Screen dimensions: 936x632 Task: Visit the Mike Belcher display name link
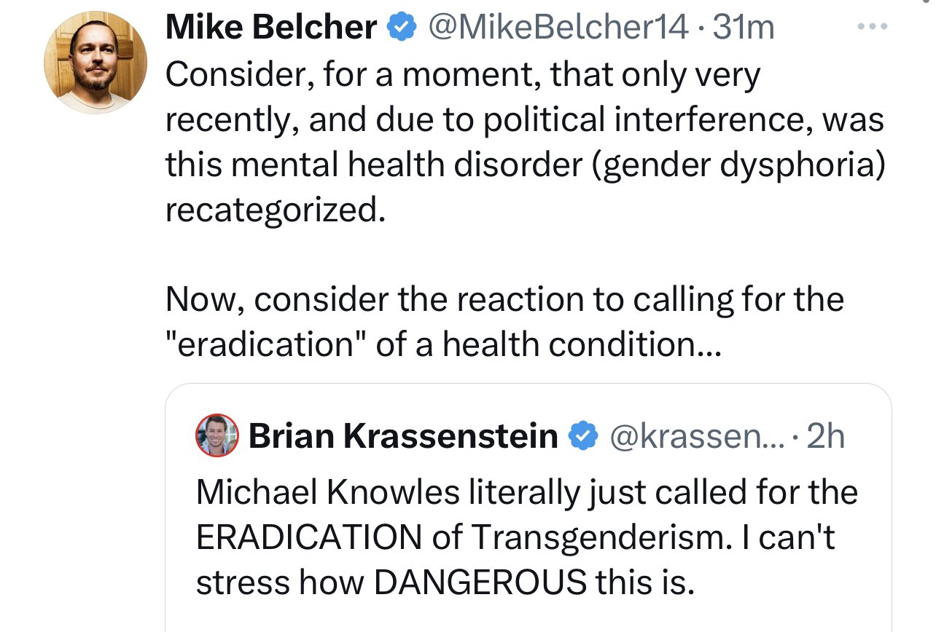coord(271,28)
